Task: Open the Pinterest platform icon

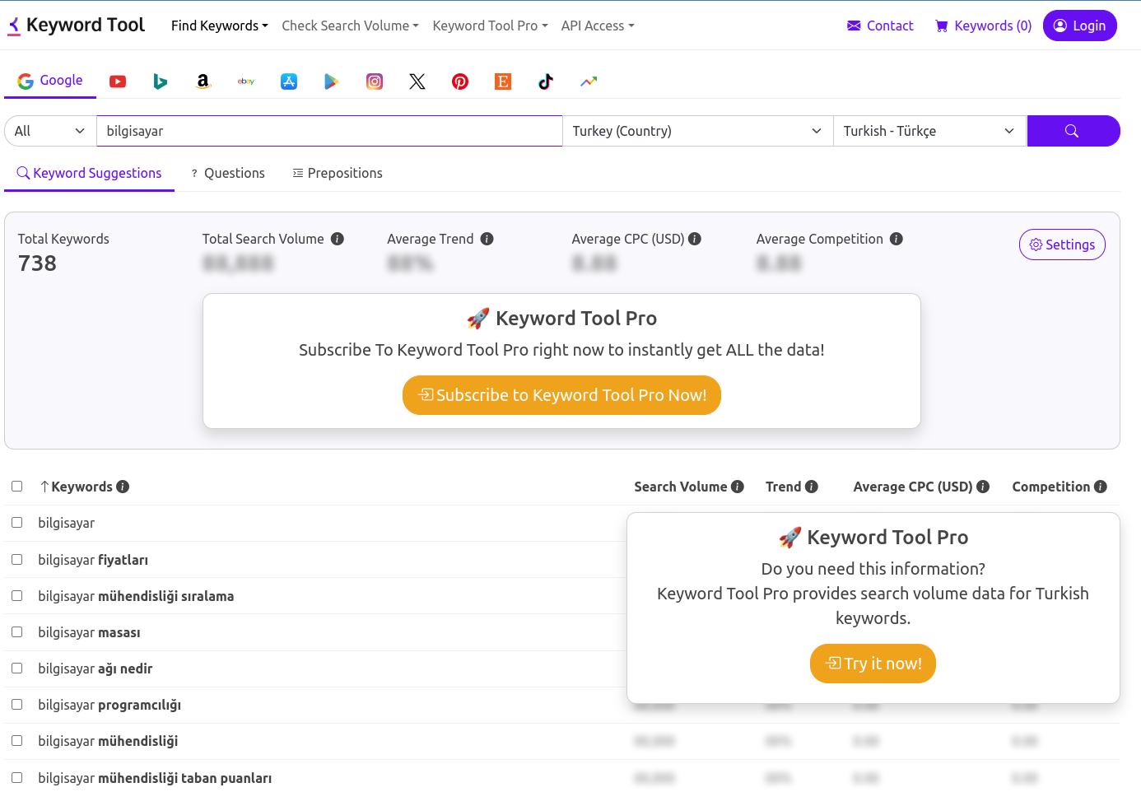Action: (x=460, y=82)
